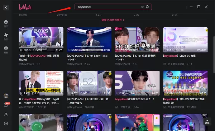
Task: Click the title 看了BoysPlanet里Ricky短片
Action: pyautogui.click(x=39, y=101)
